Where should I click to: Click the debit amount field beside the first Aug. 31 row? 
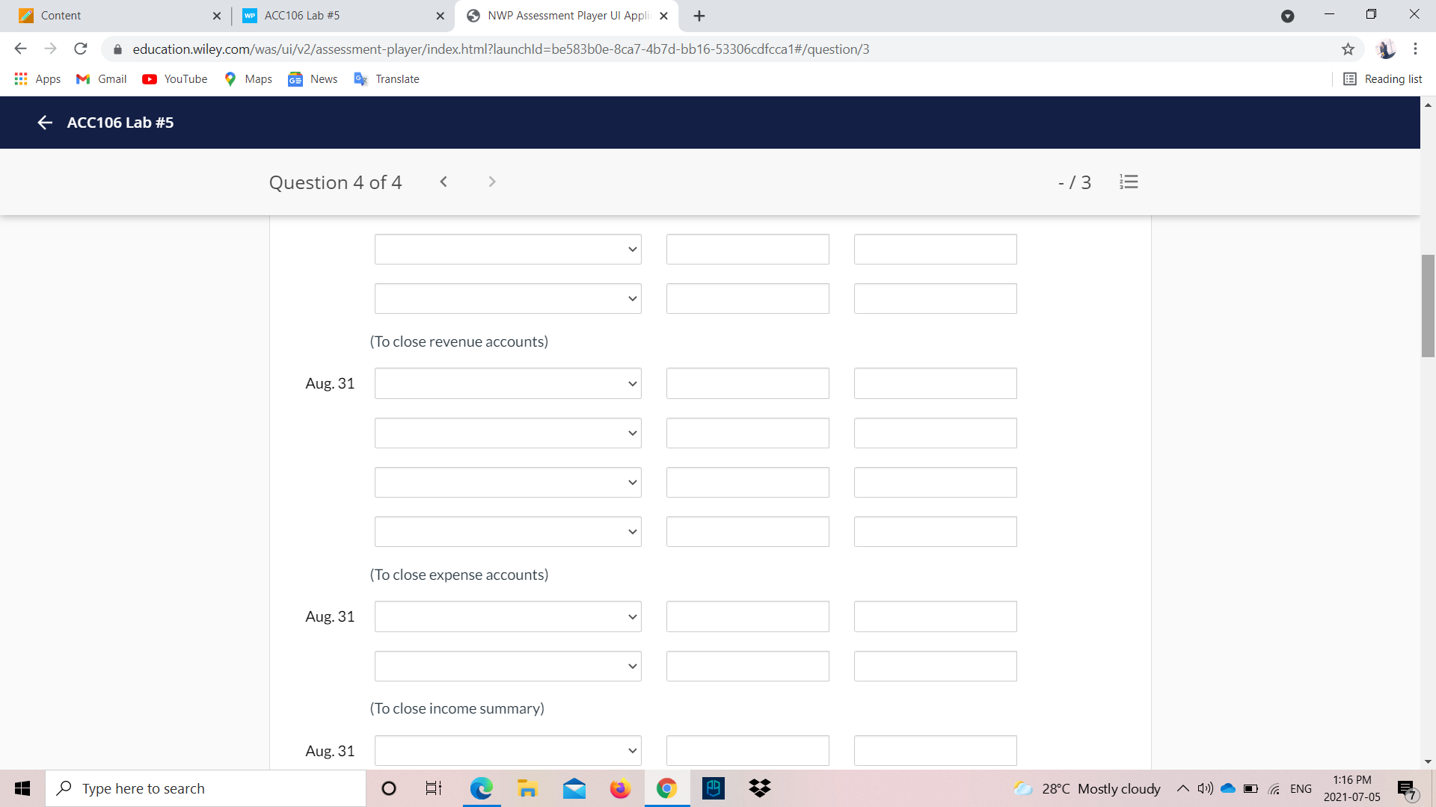point(747,383)
